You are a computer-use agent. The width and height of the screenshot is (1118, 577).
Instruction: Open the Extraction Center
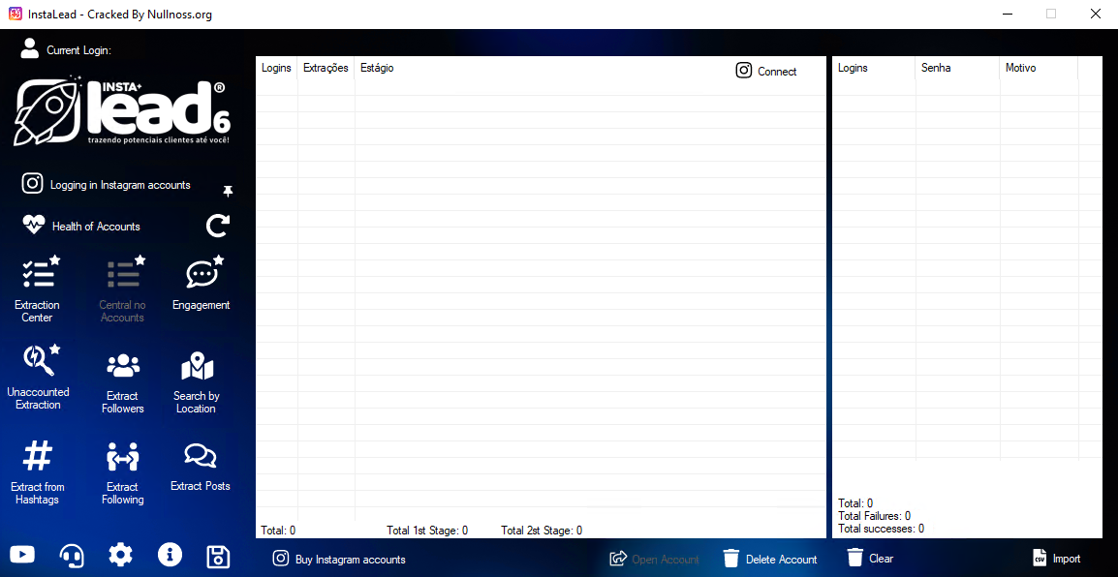click(37, 289)
